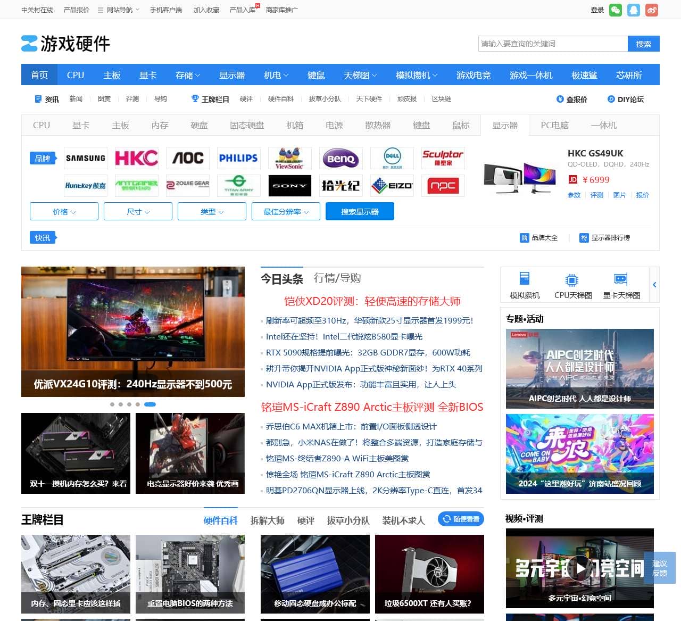The height and width of the screenshot is (621, 681).
Task: Click the Weibo login icon
Action: 652,10
